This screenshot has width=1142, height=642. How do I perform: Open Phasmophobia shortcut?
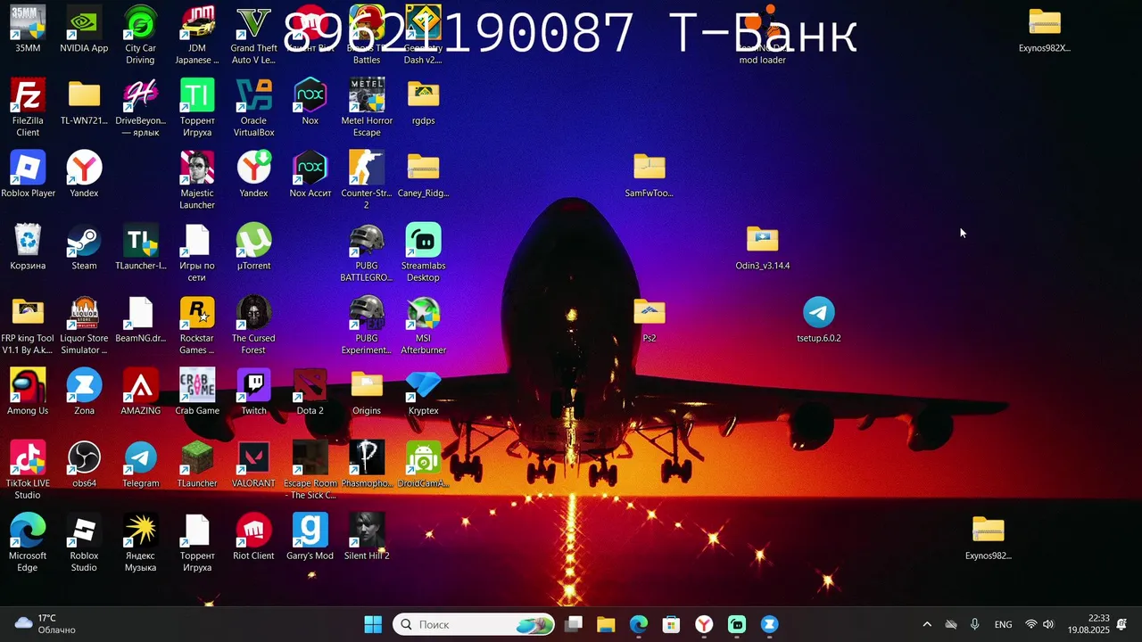(x=367, y=465)
